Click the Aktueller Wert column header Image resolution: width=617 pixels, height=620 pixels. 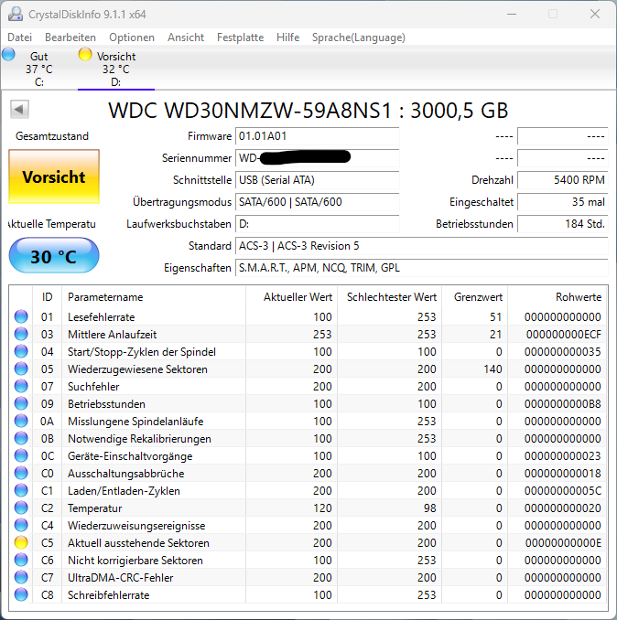click(291, 297)
